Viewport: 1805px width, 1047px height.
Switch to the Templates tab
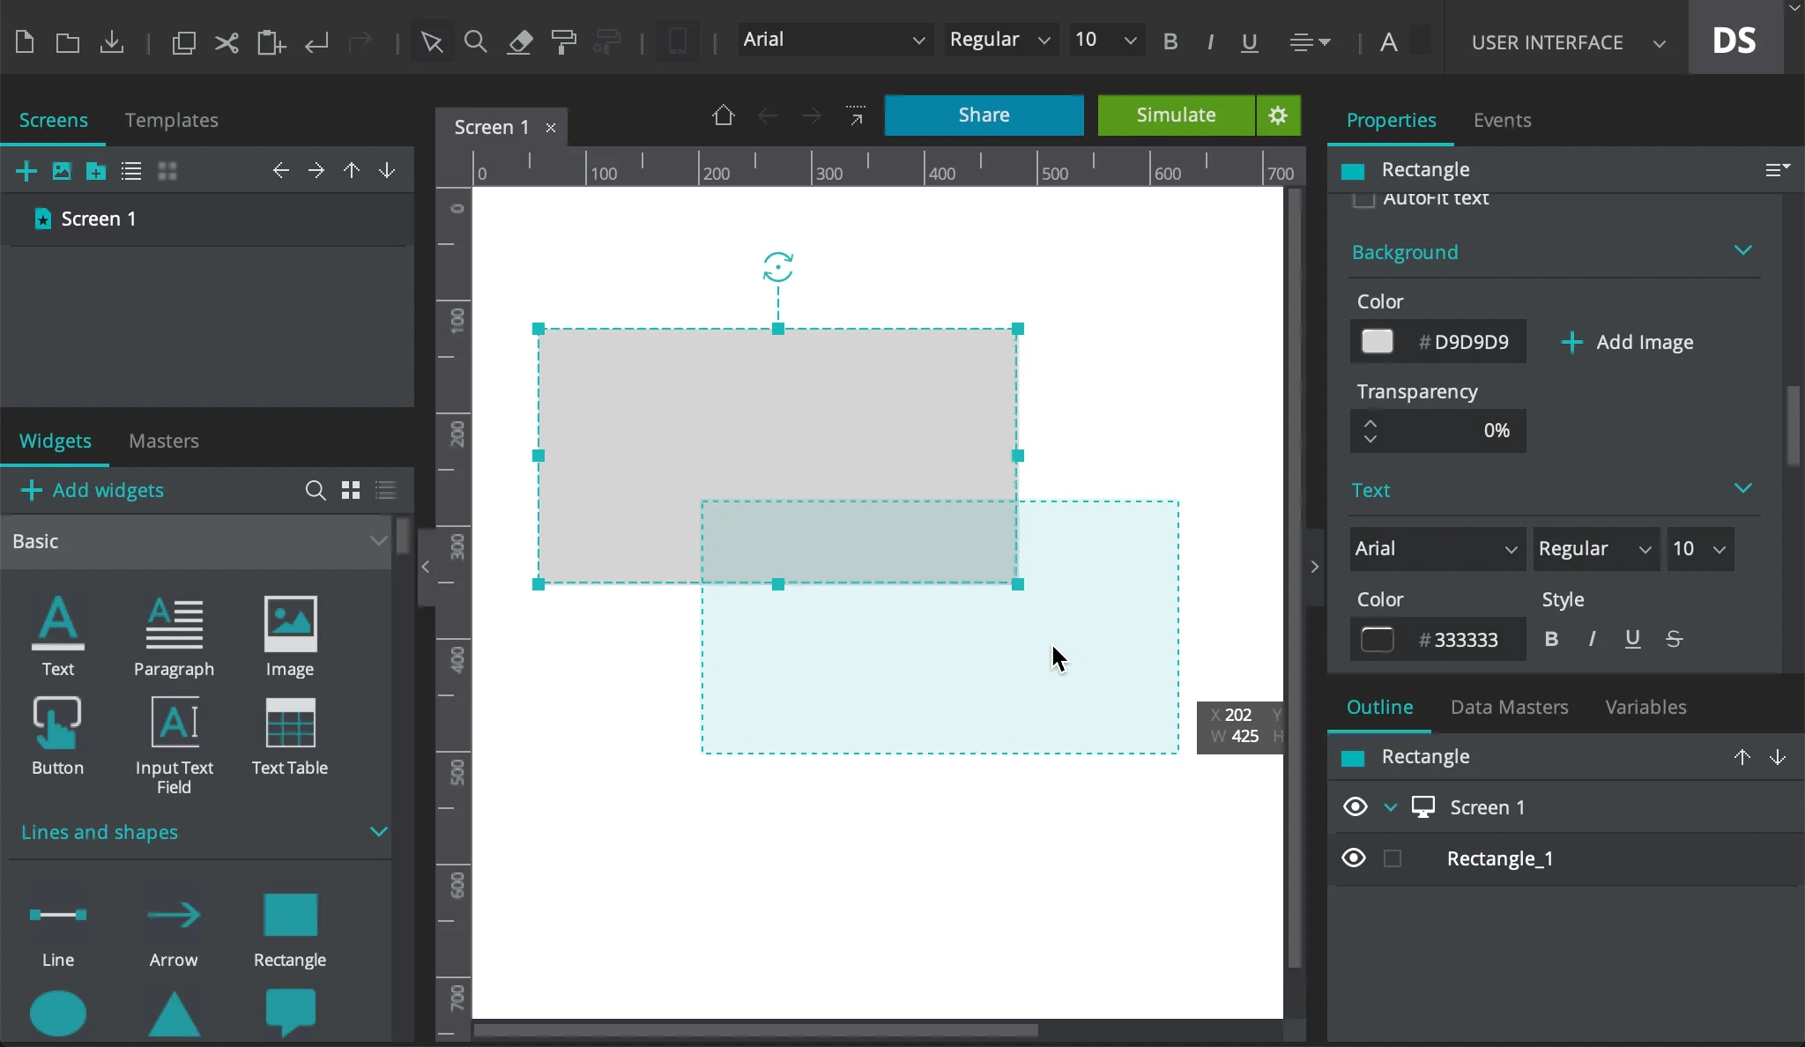172,120
